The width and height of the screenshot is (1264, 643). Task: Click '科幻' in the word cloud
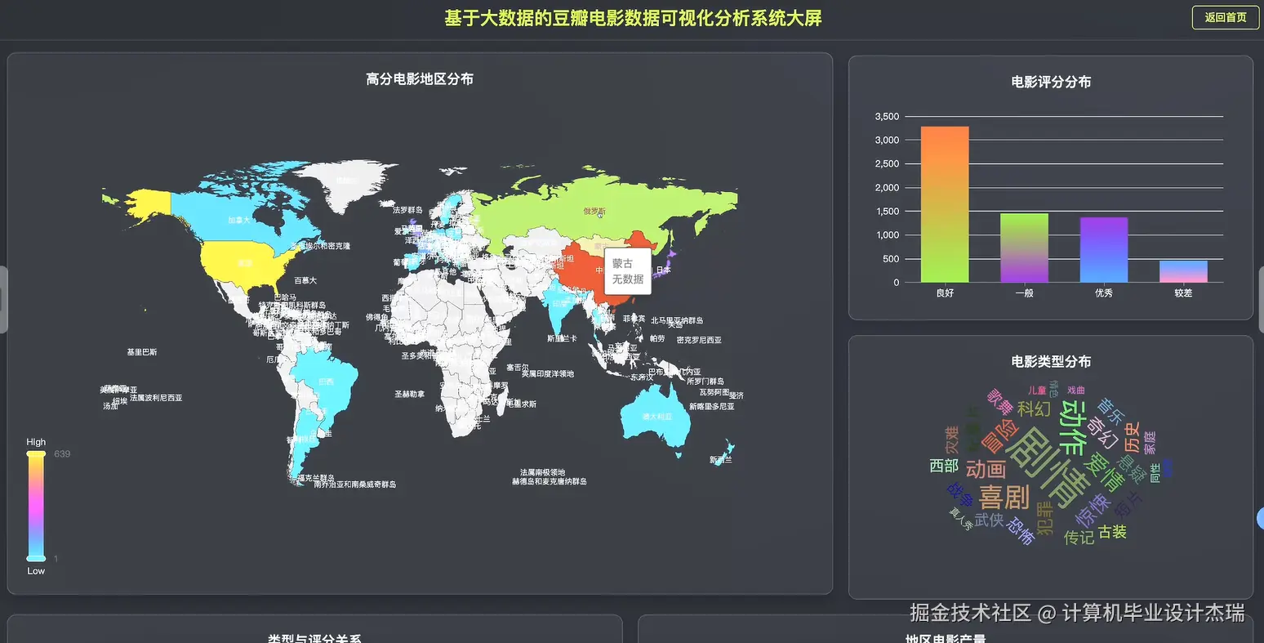(x=1033, y=410)
